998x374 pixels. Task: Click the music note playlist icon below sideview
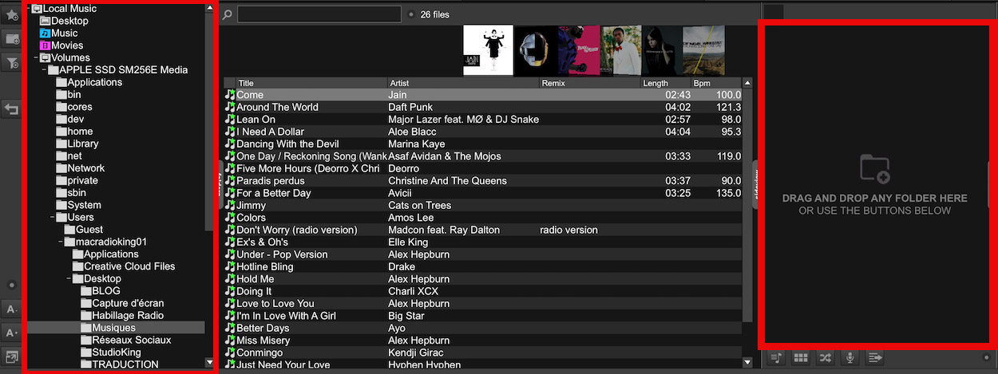(x=776, y=358)
